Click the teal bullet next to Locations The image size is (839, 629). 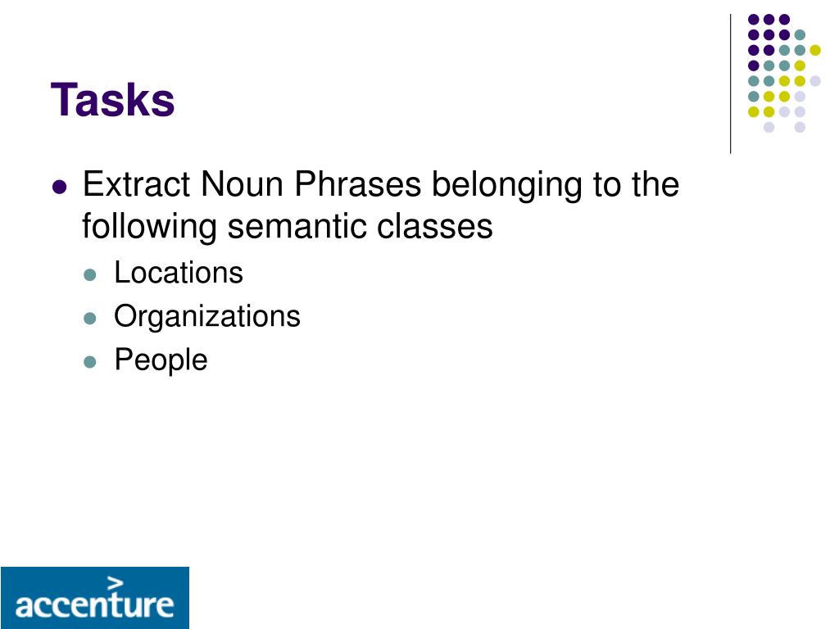90,275
